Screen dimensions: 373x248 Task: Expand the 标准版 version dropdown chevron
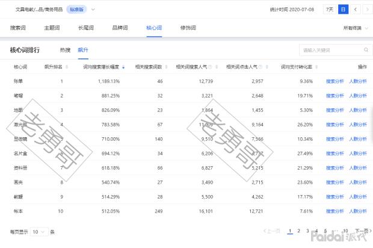(x=93, y=10)
